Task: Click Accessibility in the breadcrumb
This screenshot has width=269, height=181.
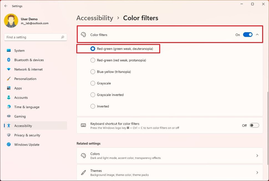Action: pyautogui.click(x=95, y=18)
